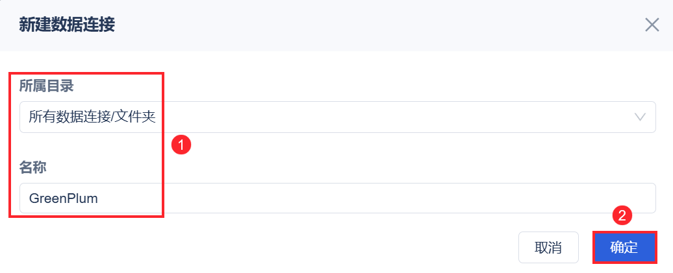Click the 新建数据连接 dialog title
The width and height of the screenshot is (673, 273).
(x=67, y=25)
